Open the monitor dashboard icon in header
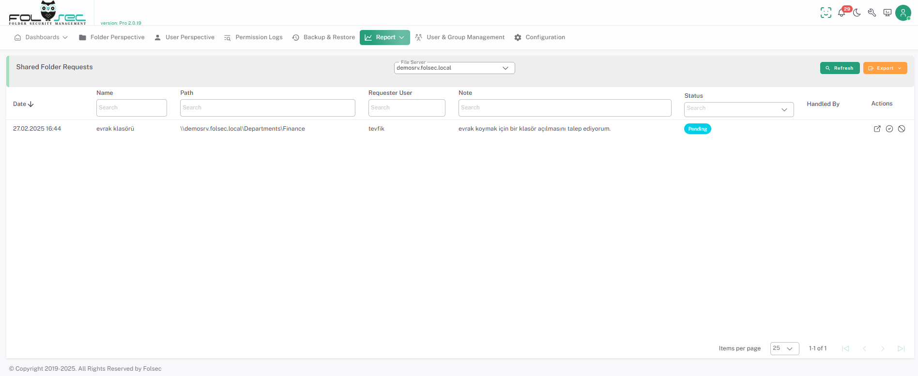The image size is (918, 376). 887,13
